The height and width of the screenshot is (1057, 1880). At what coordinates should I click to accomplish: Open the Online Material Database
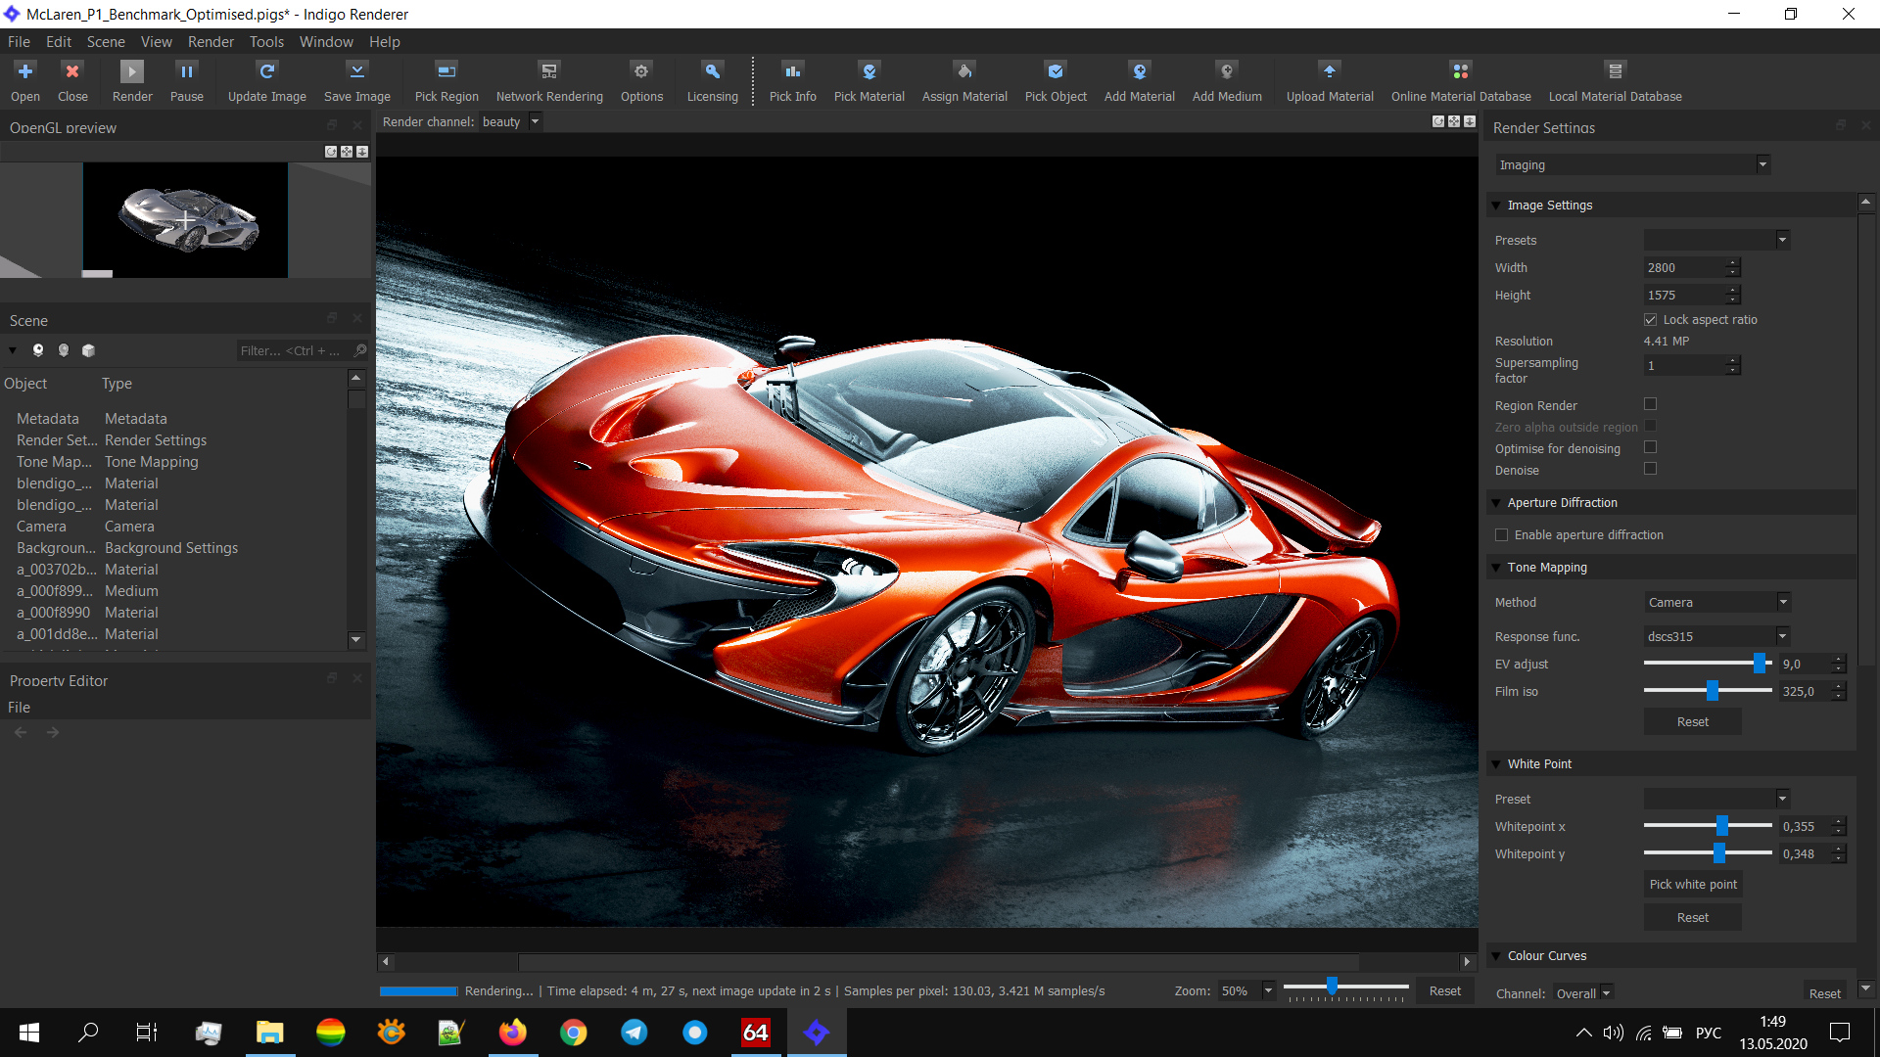point(1460,71)
